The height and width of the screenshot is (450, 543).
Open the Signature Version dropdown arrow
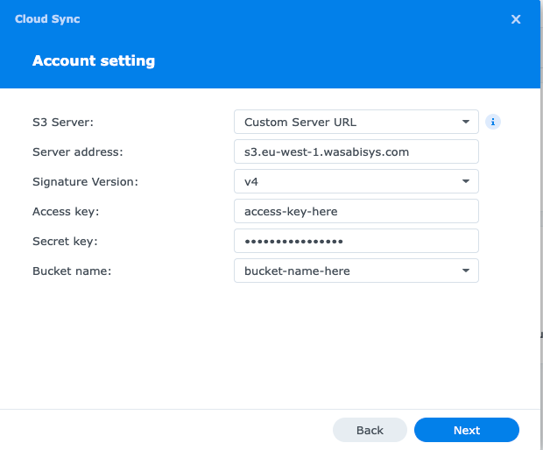tap(465, 181)
